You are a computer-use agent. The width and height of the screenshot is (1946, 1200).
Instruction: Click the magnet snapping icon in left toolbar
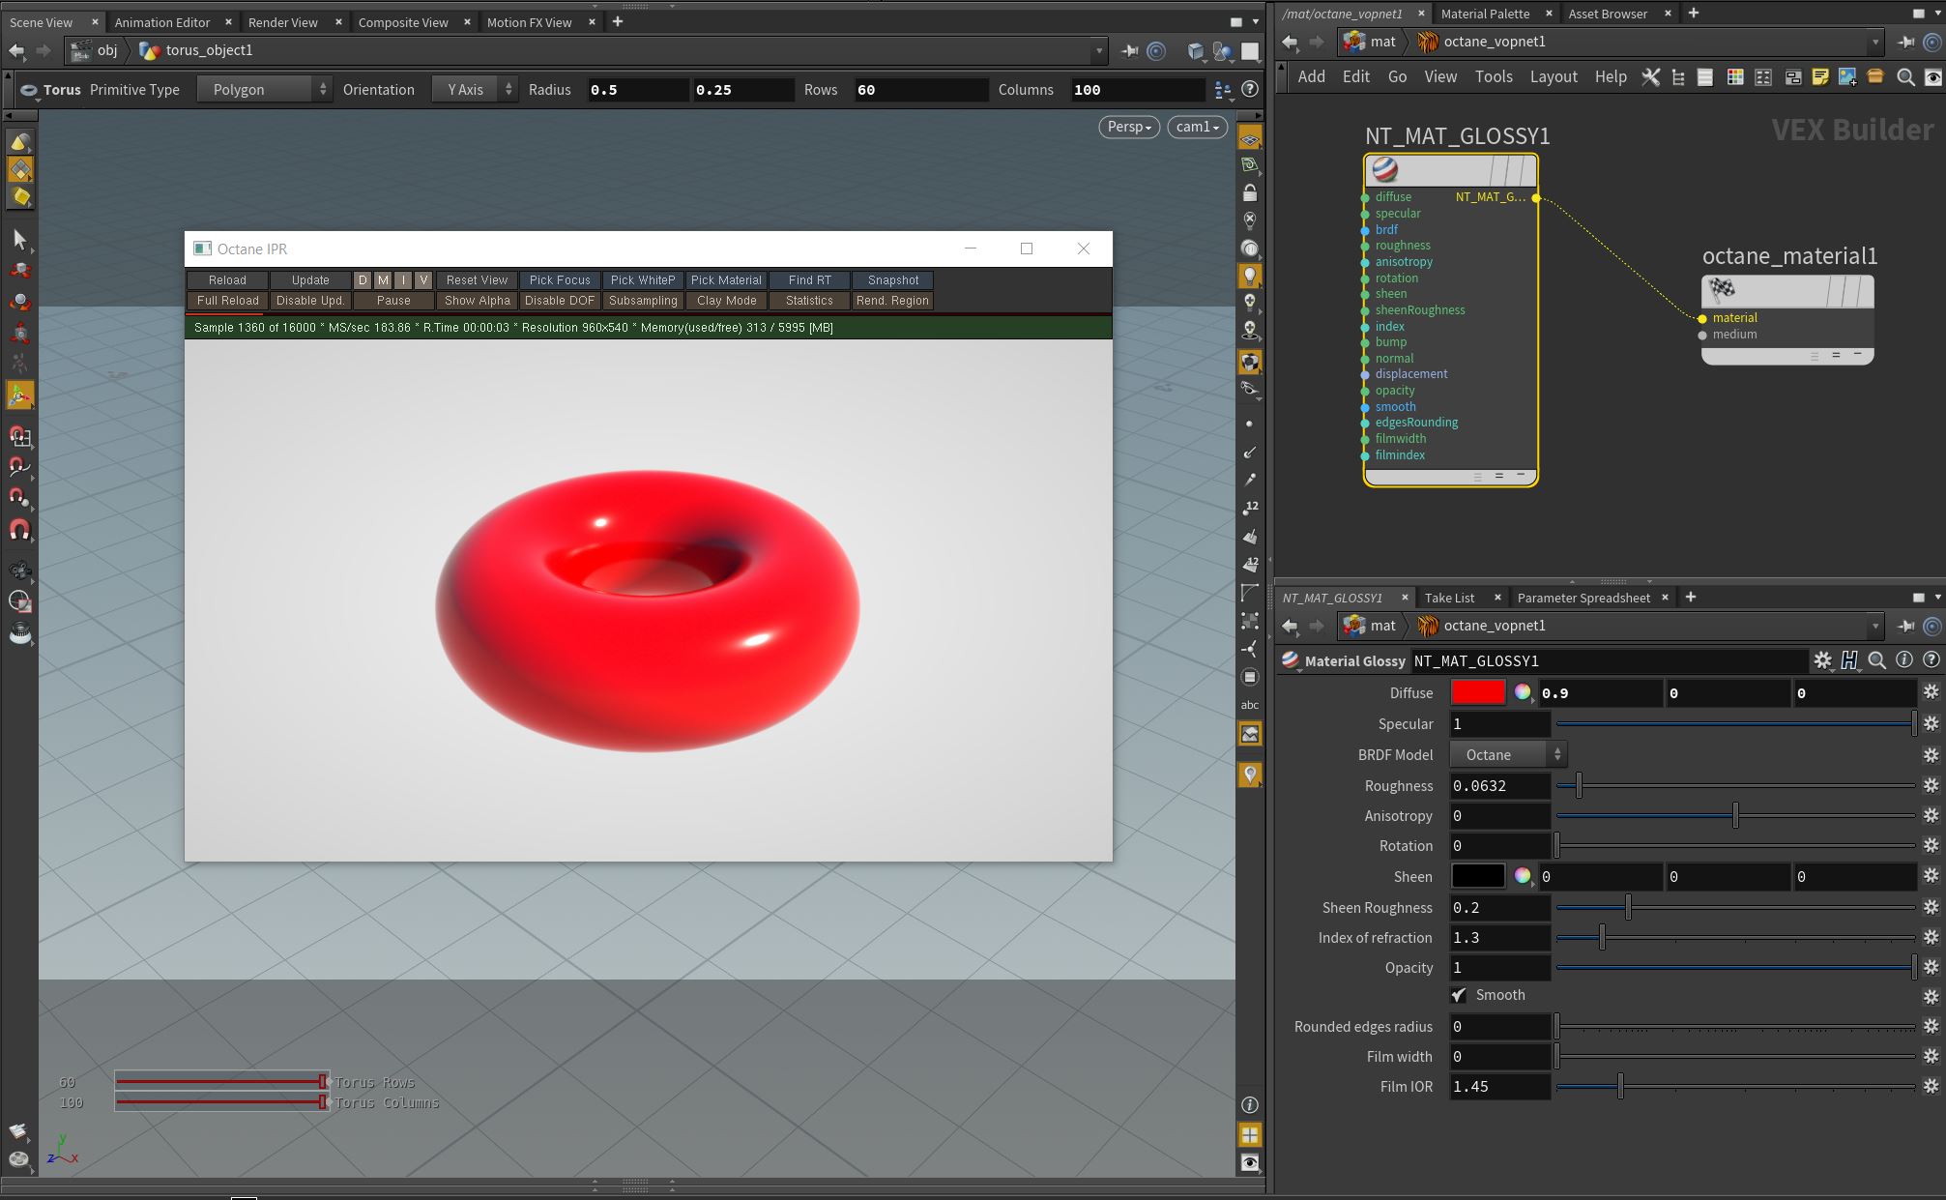coord(20,530)
